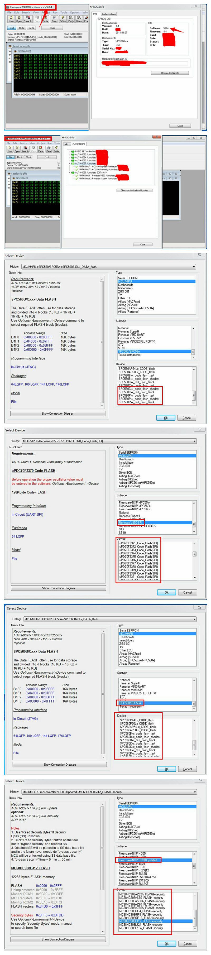This screenshot has height=955, width=211.
Task: Toggle 32-bit mode in the Renesas V850-UART window
Action: point(32,28)
